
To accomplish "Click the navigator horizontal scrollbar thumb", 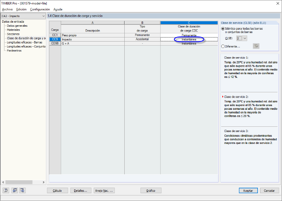I will coord(19,182).
